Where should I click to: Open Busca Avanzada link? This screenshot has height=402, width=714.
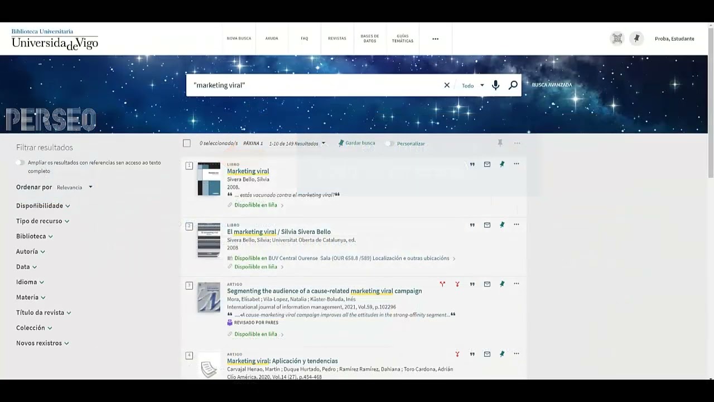point(552,85)
